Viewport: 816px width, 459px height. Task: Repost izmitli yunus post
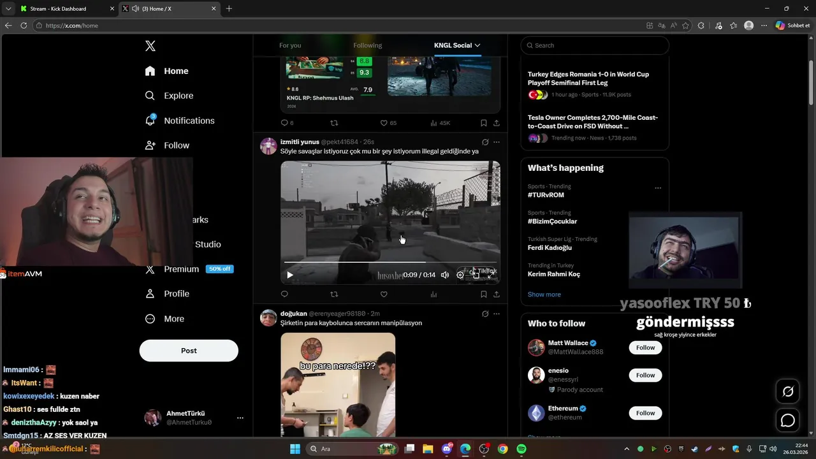point(334,295)
